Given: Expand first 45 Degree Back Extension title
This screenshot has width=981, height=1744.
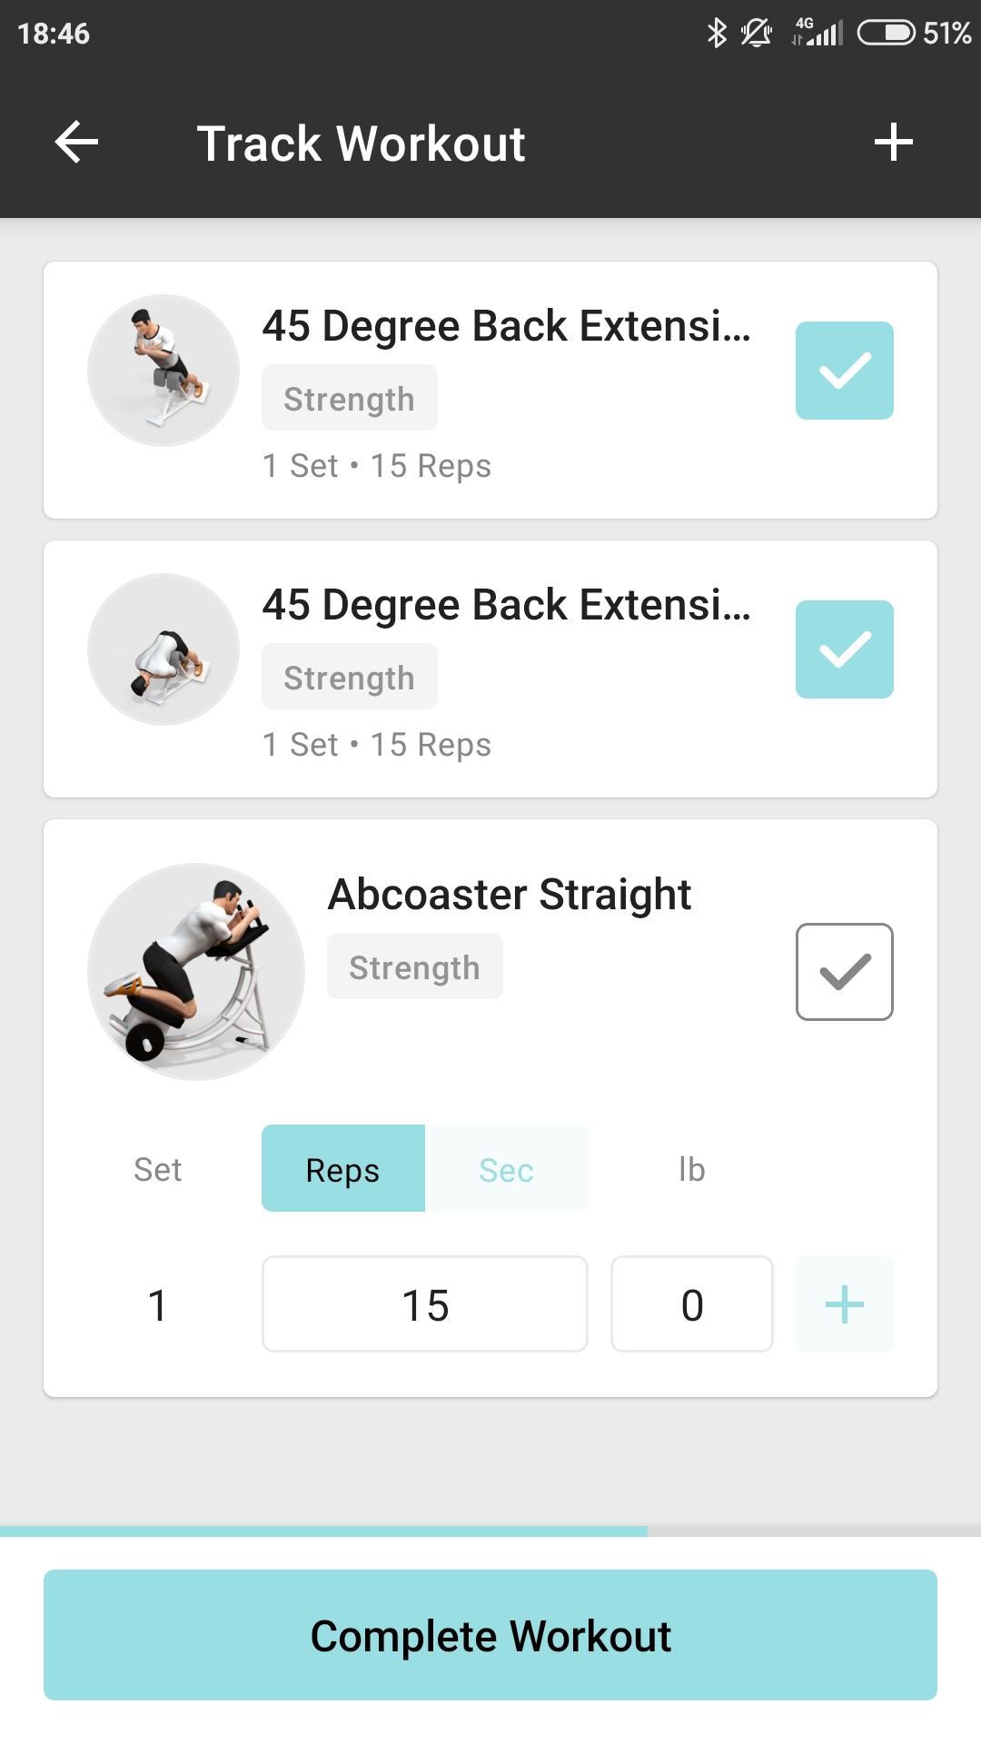Looking at the screenshot, I should [507, 326].
